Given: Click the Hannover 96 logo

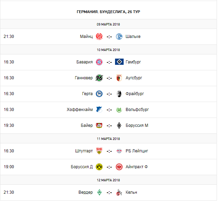Looking at the screenshot, I should (99, 78).
